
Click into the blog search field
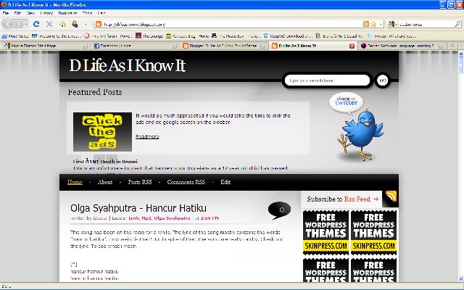327,80
